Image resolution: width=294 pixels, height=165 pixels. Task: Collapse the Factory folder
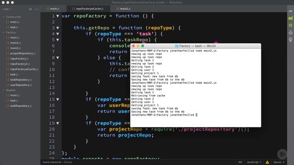click(x=3, y=33)
